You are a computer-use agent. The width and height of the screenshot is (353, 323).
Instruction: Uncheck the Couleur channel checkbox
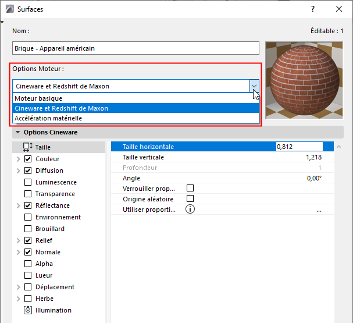28,159
